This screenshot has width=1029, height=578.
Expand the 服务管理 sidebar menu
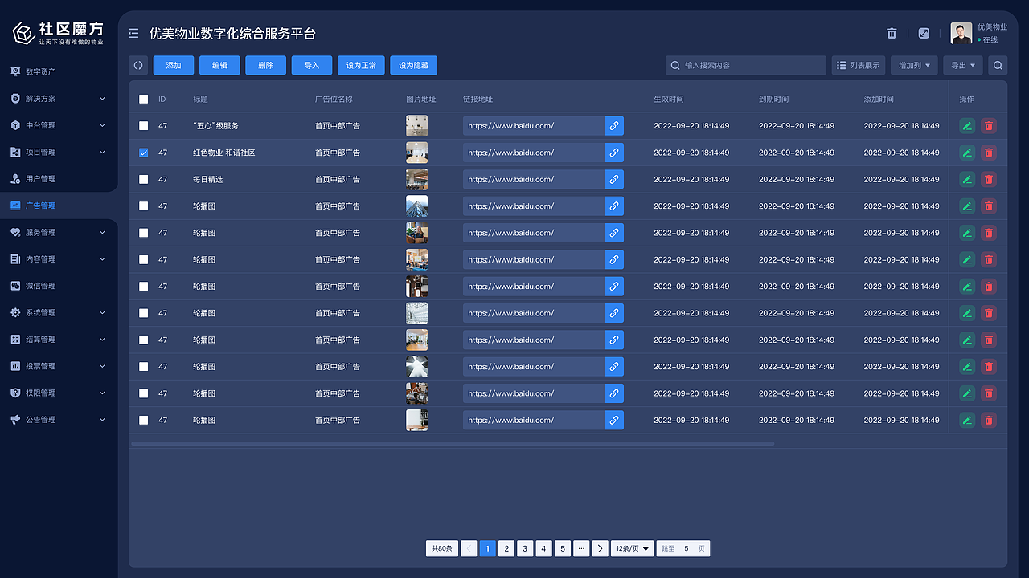[102, 232]
